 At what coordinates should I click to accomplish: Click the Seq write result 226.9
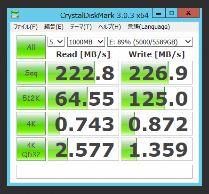[157, 73]
